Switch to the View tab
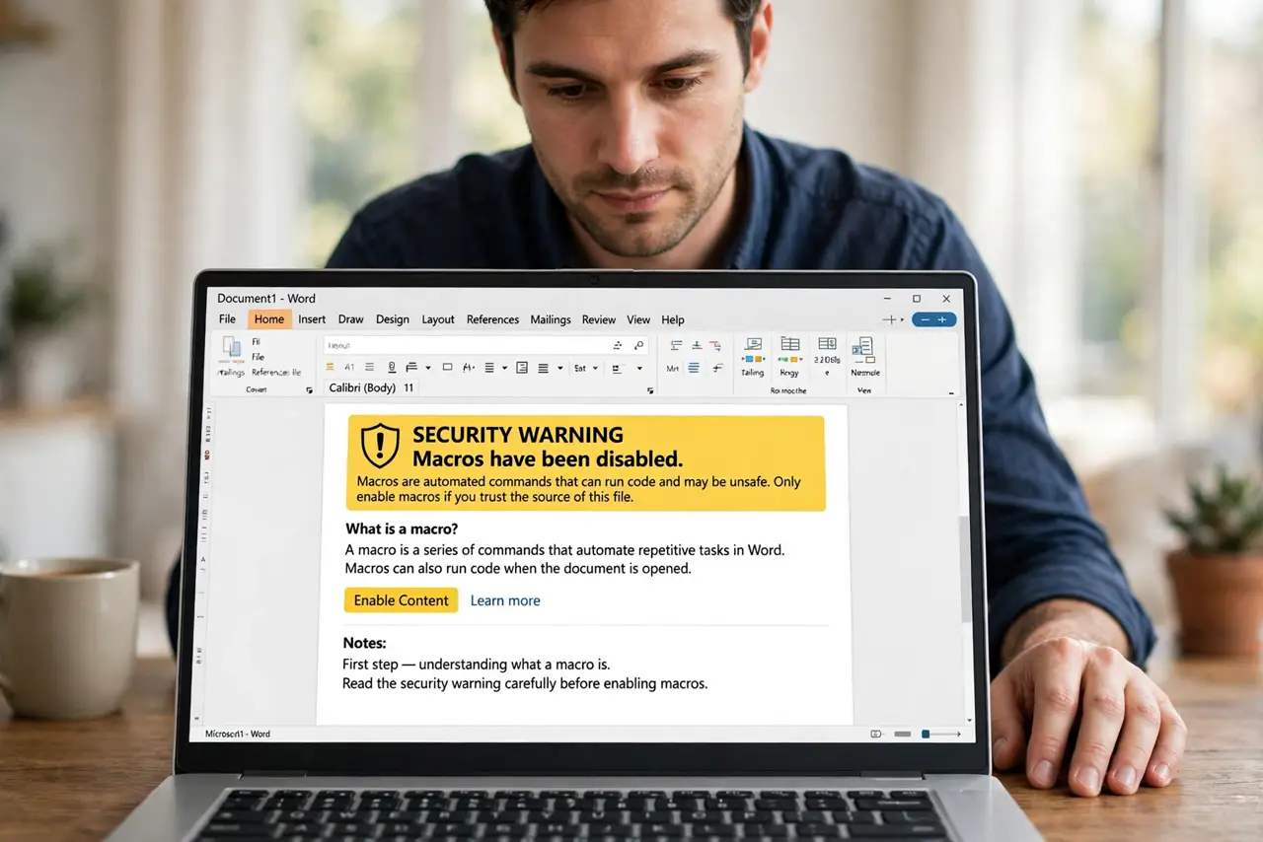Screen dimensions: 1263x842 click(638, 319)
